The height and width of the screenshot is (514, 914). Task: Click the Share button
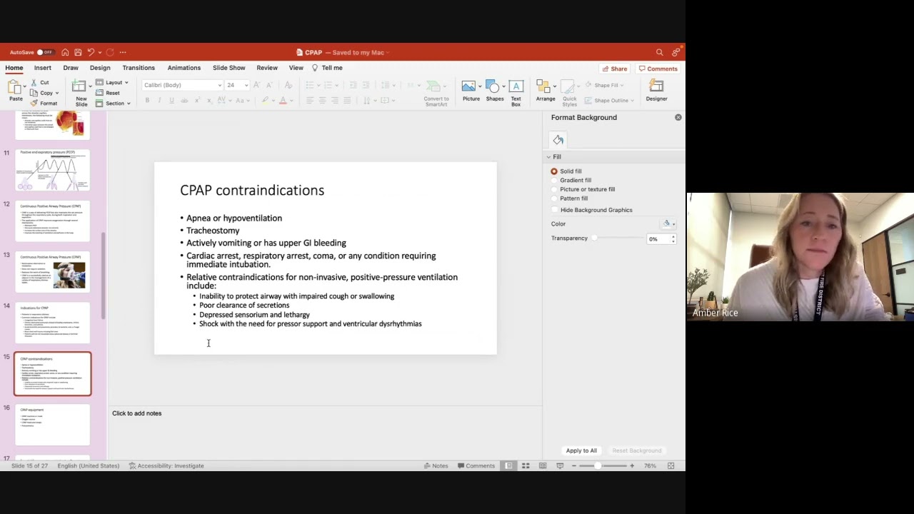point(615,69)
